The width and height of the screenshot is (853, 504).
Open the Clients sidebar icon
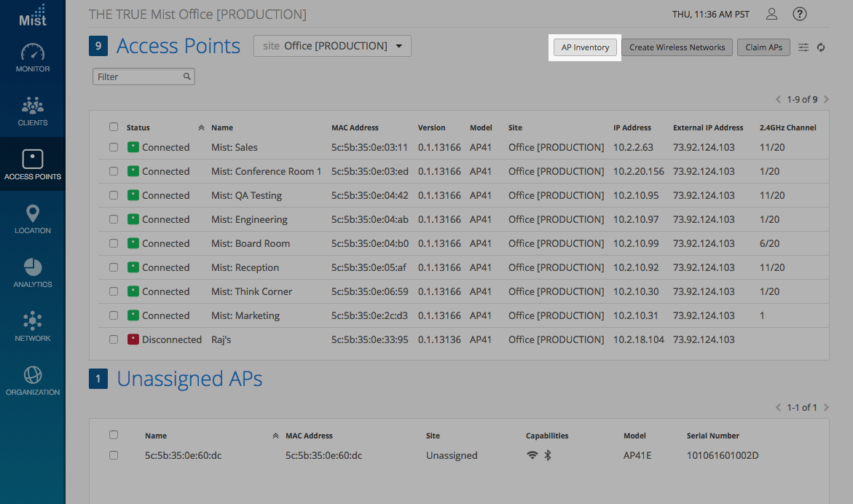point(33,111)
